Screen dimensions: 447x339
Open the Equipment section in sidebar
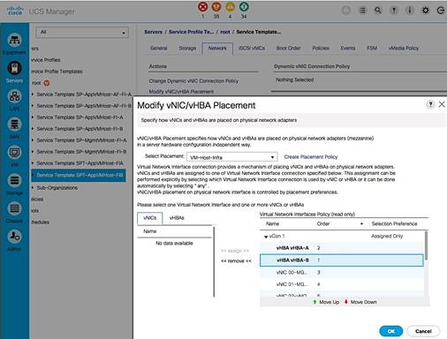14,40
